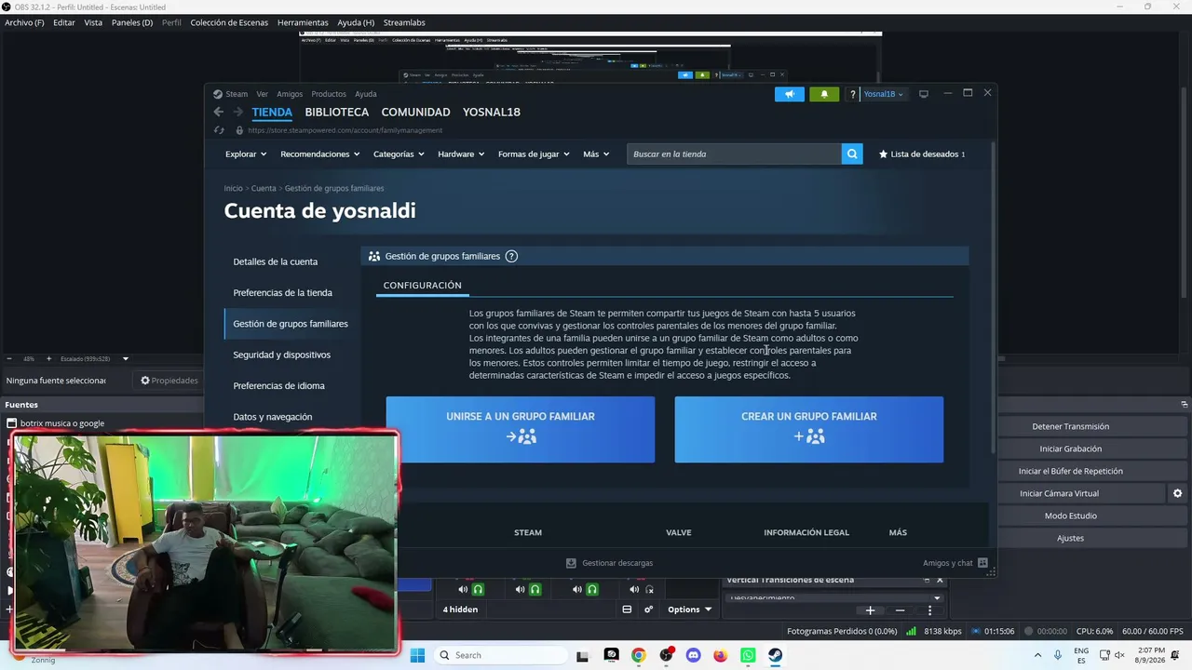Click Inicio in the breadcrumb
The width and height of the screenshot is (1192, 670).
click(233, 188)
